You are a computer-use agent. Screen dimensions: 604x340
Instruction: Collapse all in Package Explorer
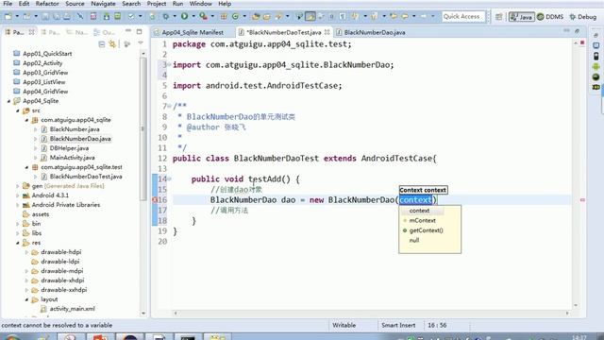(102, 44)
